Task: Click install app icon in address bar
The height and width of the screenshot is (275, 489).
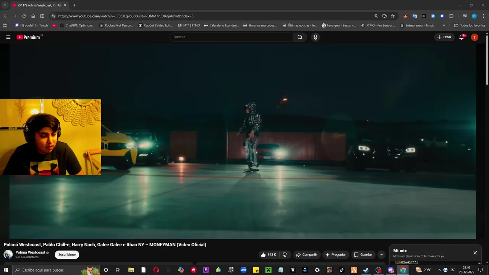Action: click(x=384, y=16)
